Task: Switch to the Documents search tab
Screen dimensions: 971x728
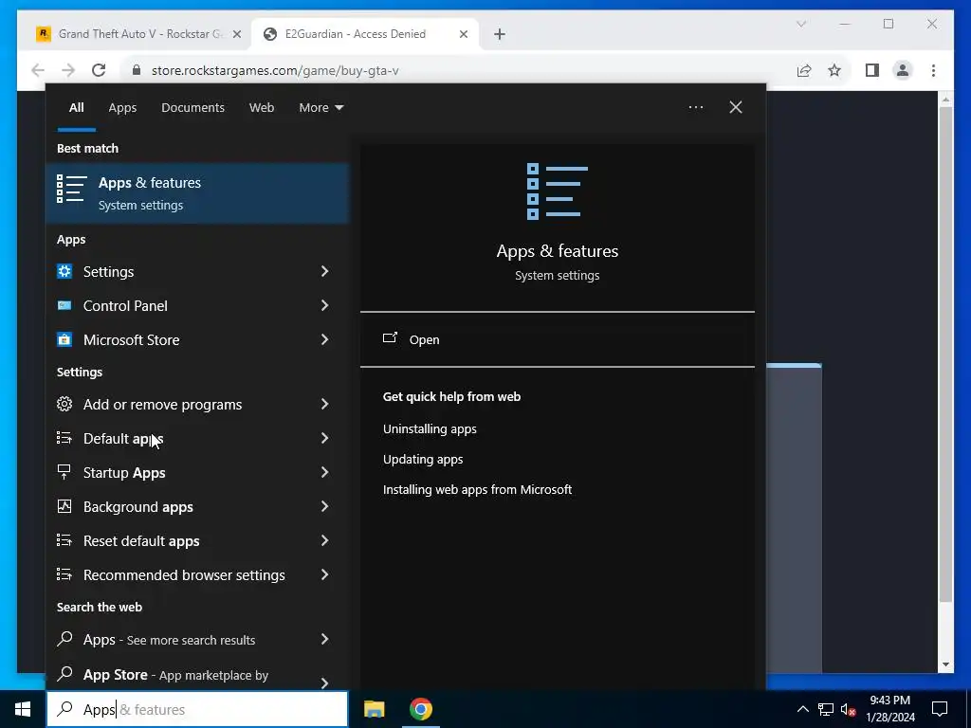Action: 192,107
